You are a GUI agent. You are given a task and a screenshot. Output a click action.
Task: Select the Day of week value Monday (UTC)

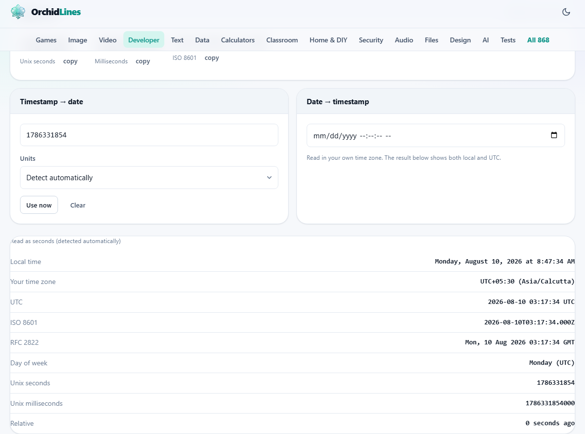pos(552,363)
